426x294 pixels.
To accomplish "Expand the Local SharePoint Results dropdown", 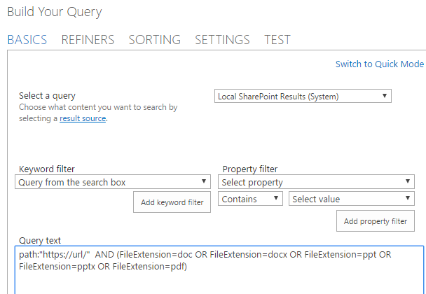I will coord(303,96).
